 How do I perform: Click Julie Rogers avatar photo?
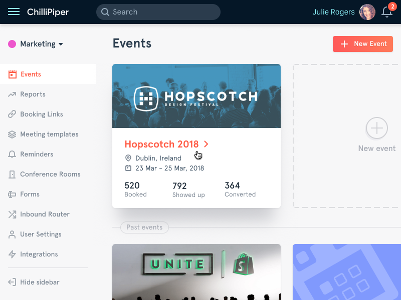coord(367,12)
